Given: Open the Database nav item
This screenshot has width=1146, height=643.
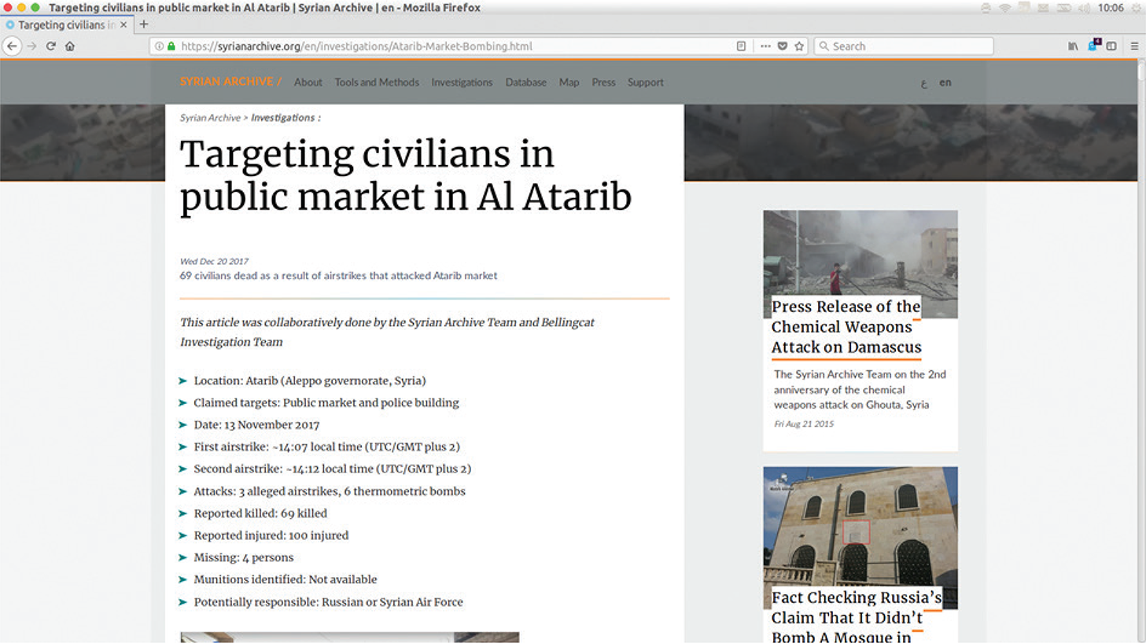Looking at the screenshot, I should (525, 82).
